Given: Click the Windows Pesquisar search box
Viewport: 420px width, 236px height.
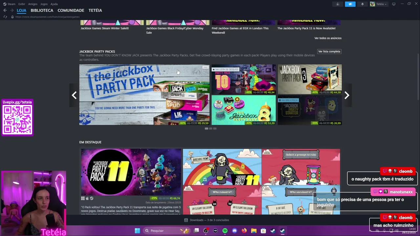Looking at the screenshot, I should (167, 230).
